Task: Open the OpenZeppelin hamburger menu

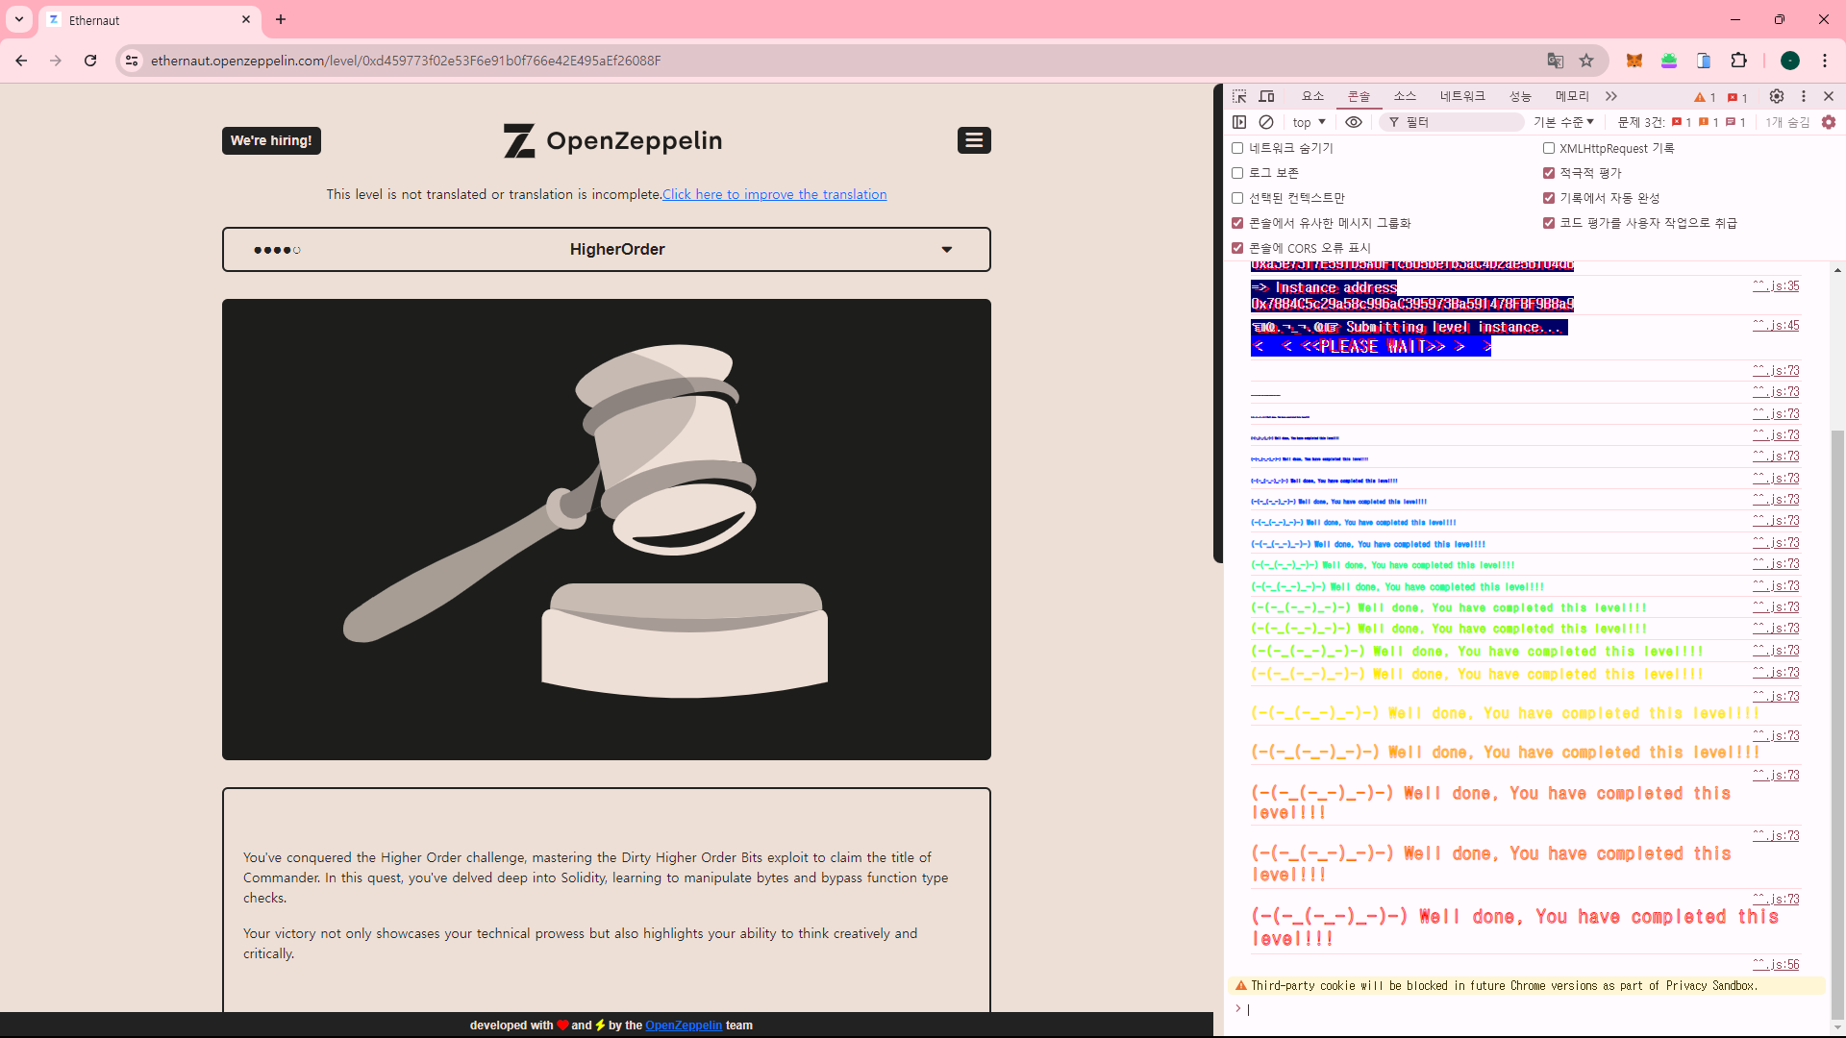Action: coord(974,140)
